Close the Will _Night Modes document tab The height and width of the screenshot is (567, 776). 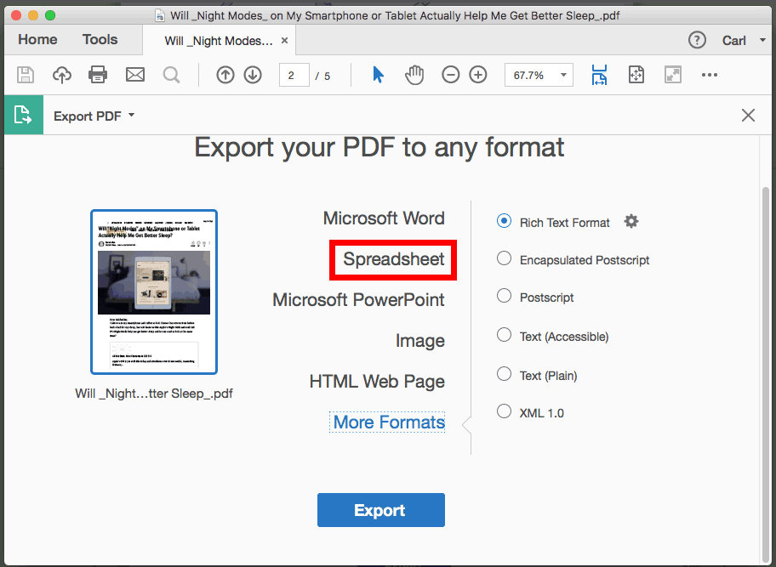(284, 41)
